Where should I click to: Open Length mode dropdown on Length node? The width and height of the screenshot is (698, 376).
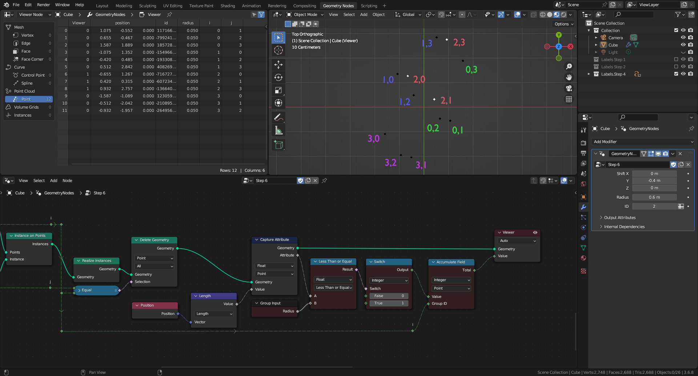[214, 314]
